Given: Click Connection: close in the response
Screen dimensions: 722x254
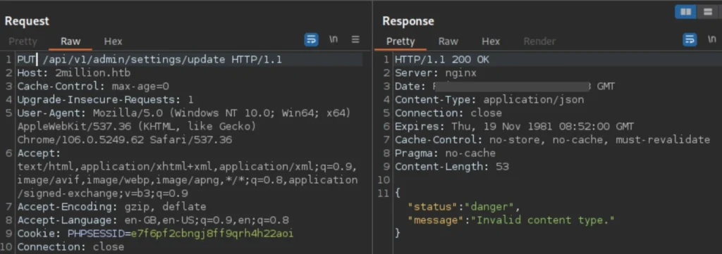Looking at the screenshot, I should click(448, 113).
